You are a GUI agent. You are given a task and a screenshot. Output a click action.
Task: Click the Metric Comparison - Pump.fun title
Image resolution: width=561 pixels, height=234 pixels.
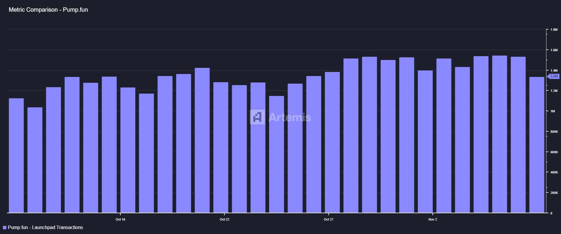(48, 10)
